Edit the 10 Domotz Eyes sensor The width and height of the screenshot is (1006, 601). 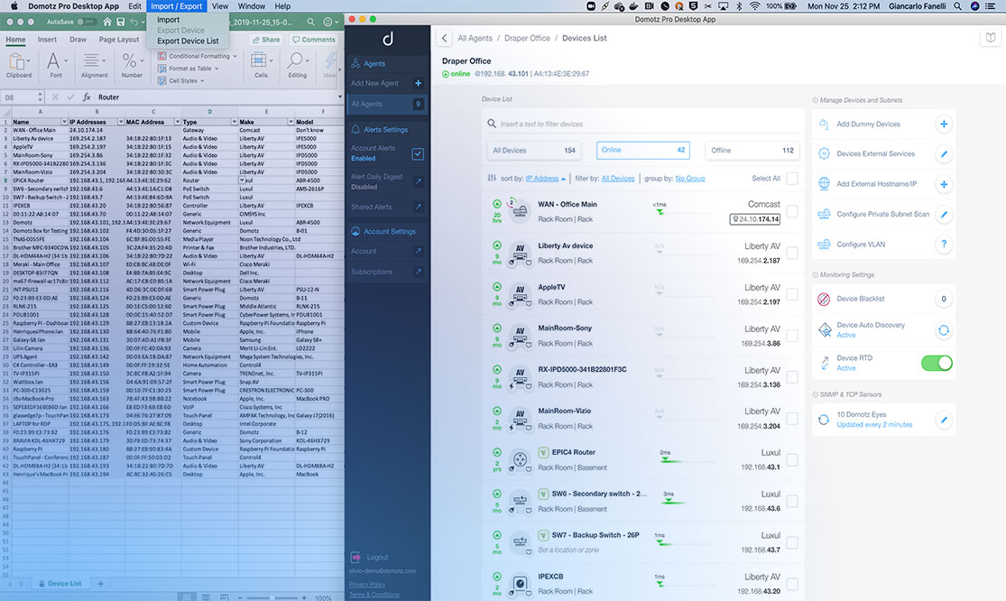click(944, 419)
